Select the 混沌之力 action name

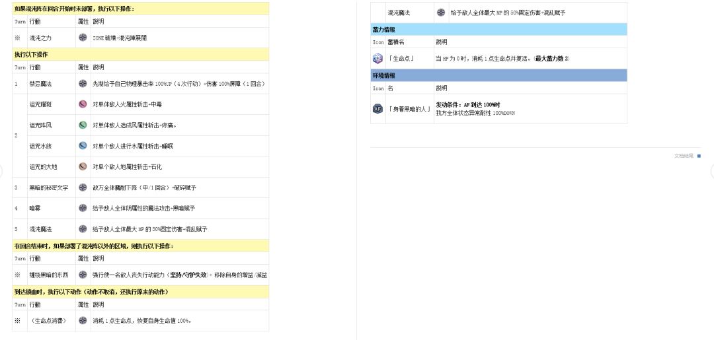coord(40,38)
